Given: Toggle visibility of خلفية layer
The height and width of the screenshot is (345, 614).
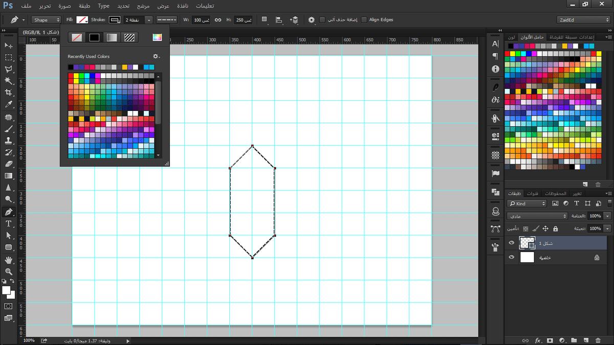Looking at the screenshot, I should coord(511,258).
